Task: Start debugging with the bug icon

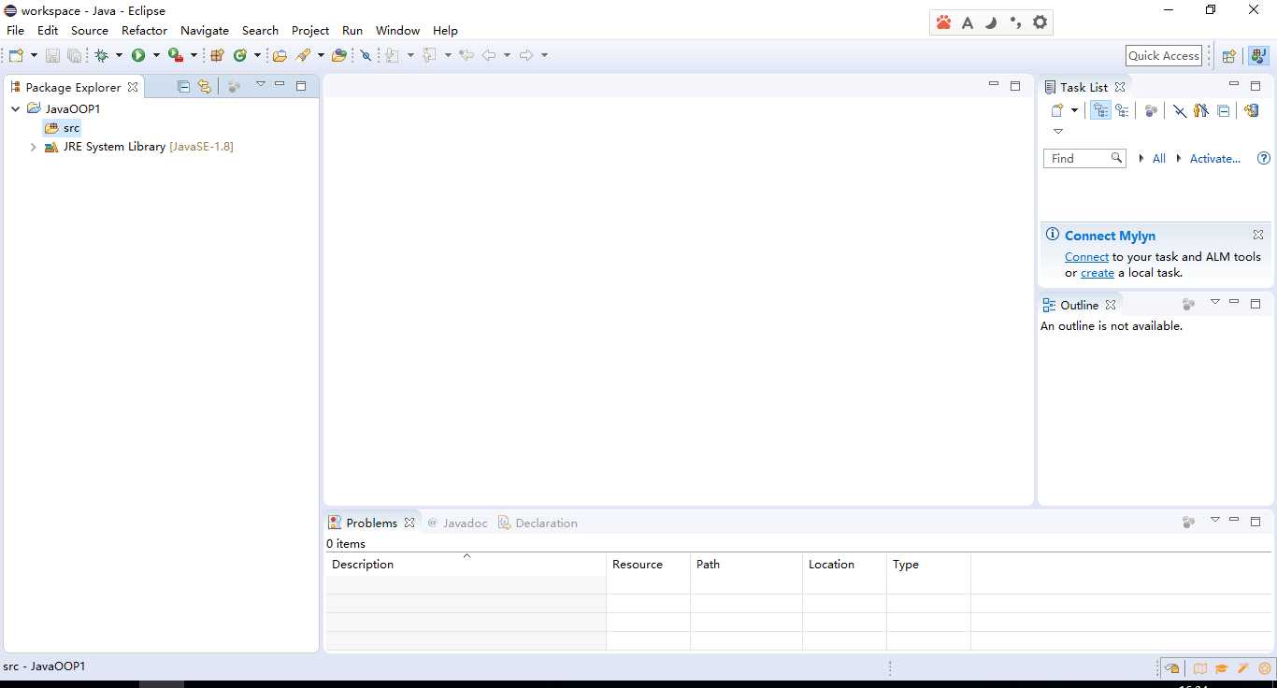Action: 102,56
